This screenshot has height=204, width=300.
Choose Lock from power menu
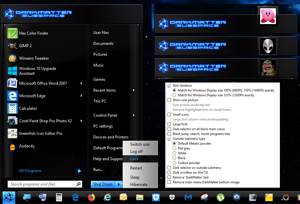coord(135,159)
